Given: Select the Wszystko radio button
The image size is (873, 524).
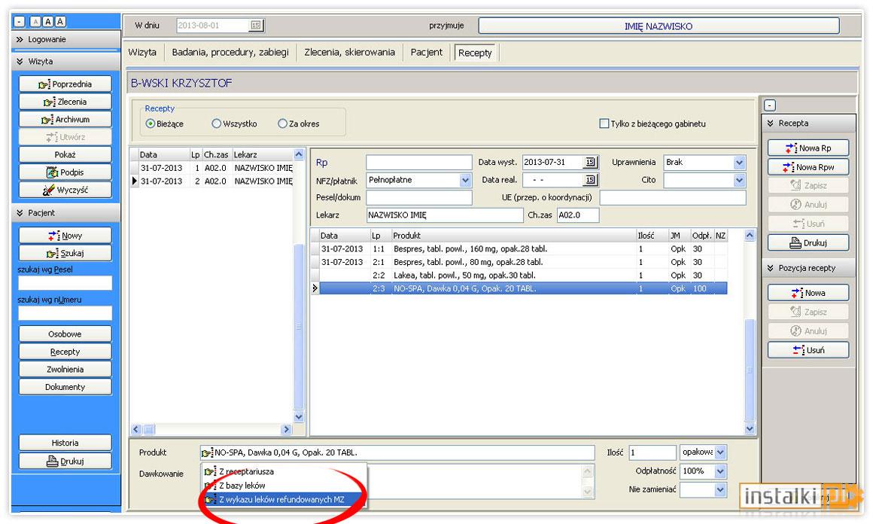Looking at the screenshot, I should pos(217,123).
